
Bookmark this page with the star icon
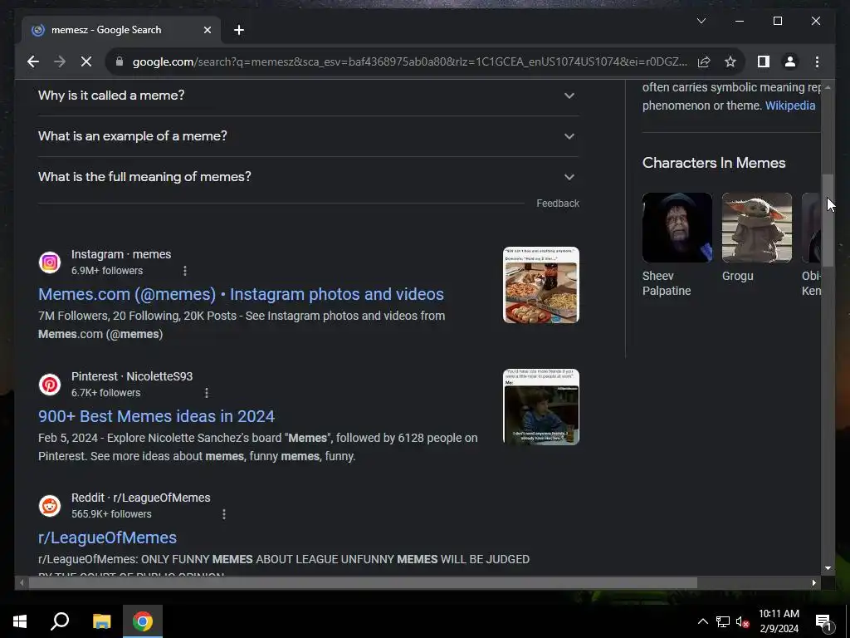tap(730, 61)
